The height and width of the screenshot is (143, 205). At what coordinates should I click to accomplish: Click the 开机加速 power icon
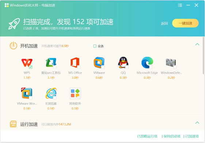[x=14, y=46]
